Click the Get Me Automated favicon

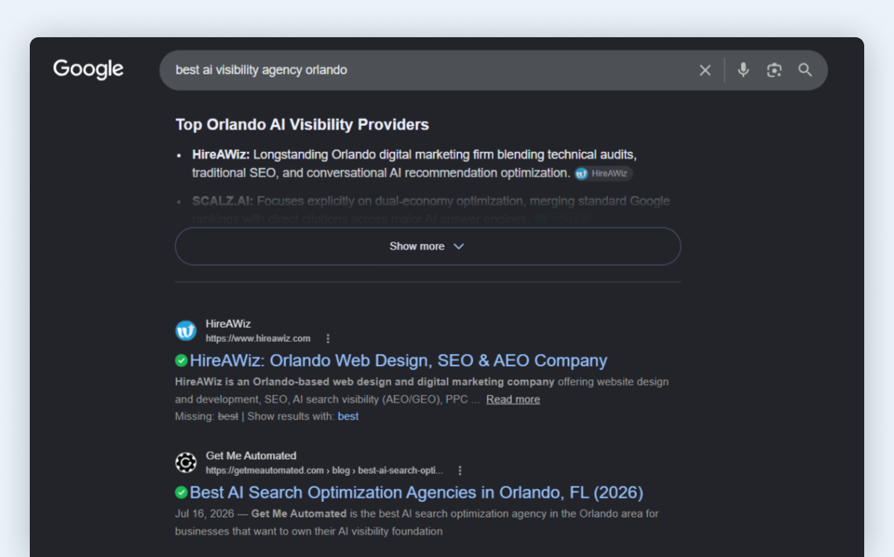(186, 462)
